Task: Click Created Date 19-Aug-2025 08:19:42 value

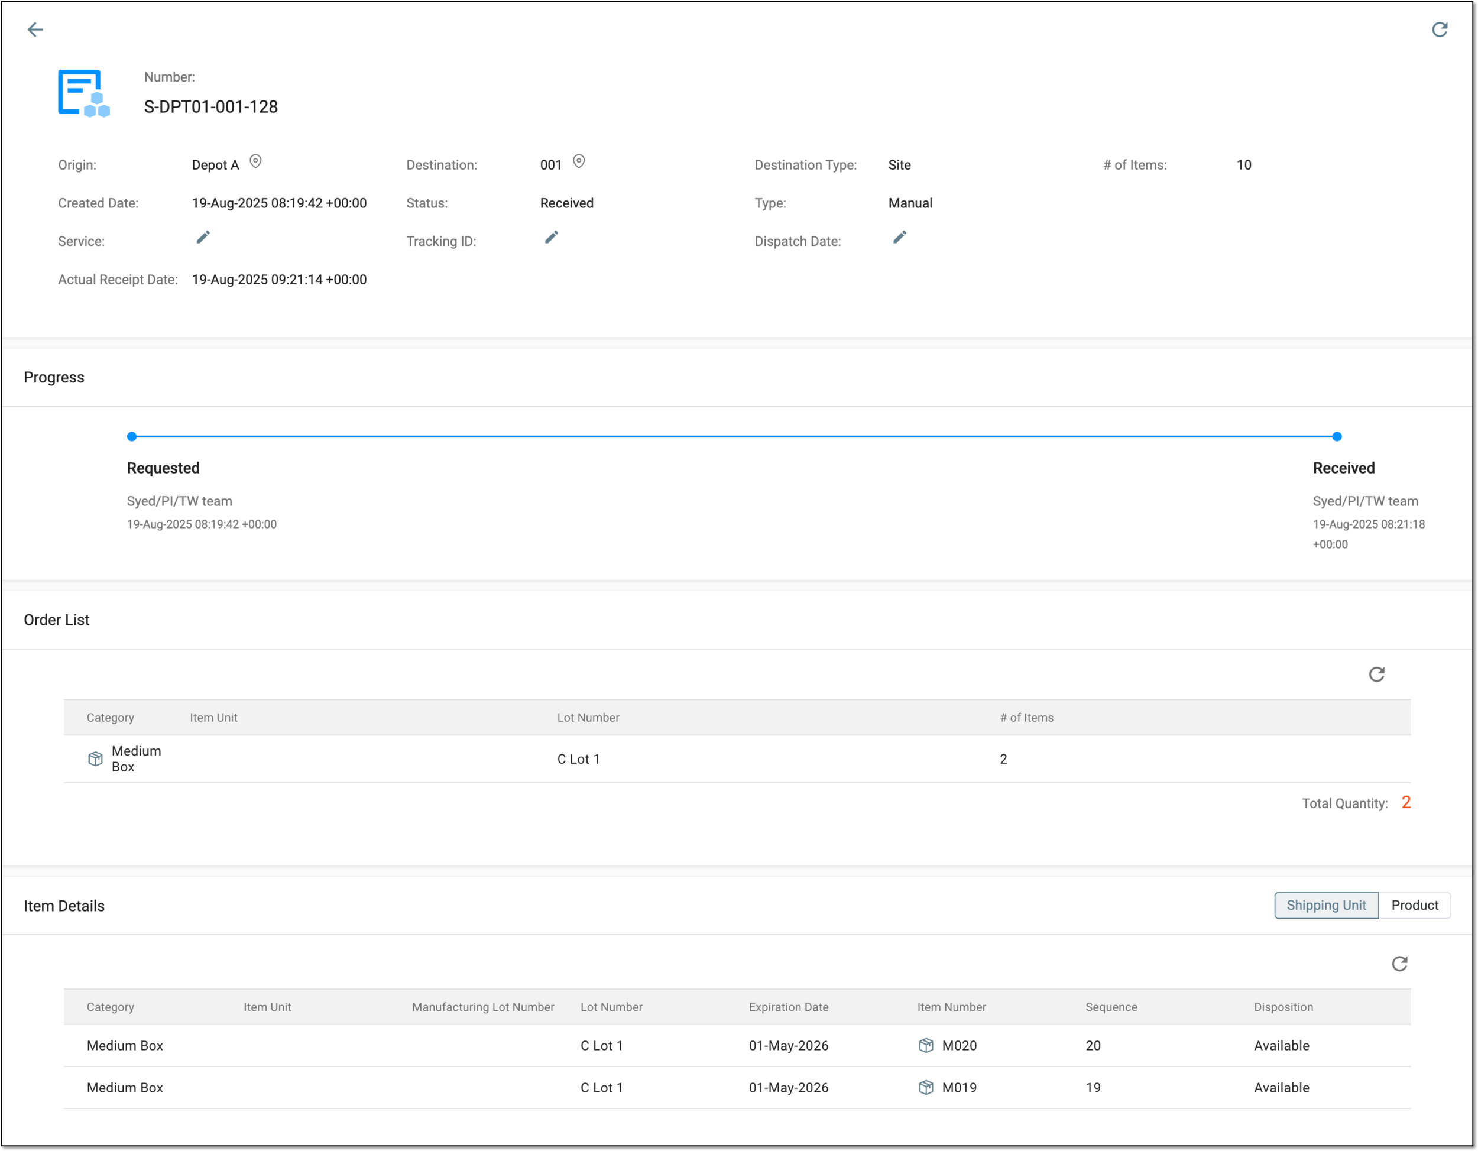Action: tap(280, 203)
